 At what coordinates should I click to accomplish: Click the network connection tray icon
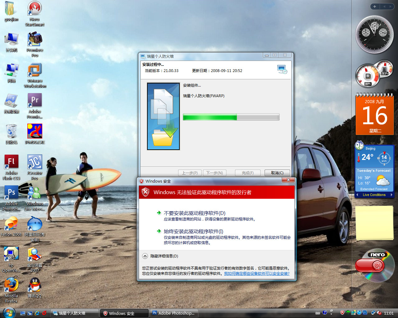[373, 313]
